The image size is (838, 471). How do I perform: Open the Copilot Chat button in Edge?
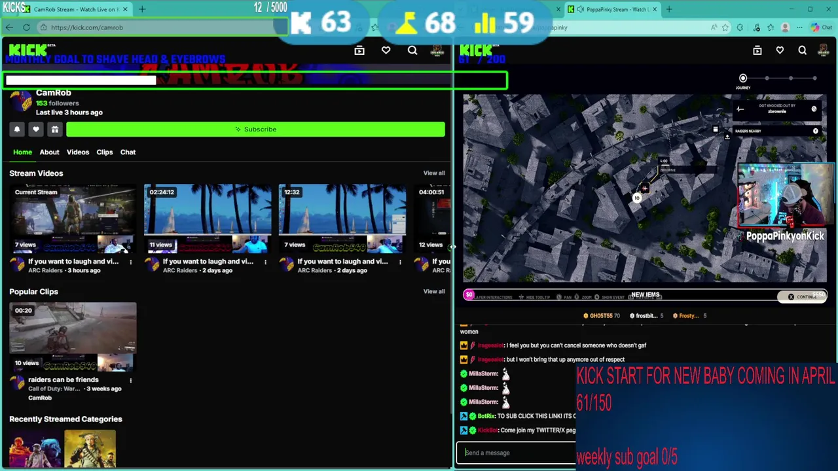pos(821,27)
